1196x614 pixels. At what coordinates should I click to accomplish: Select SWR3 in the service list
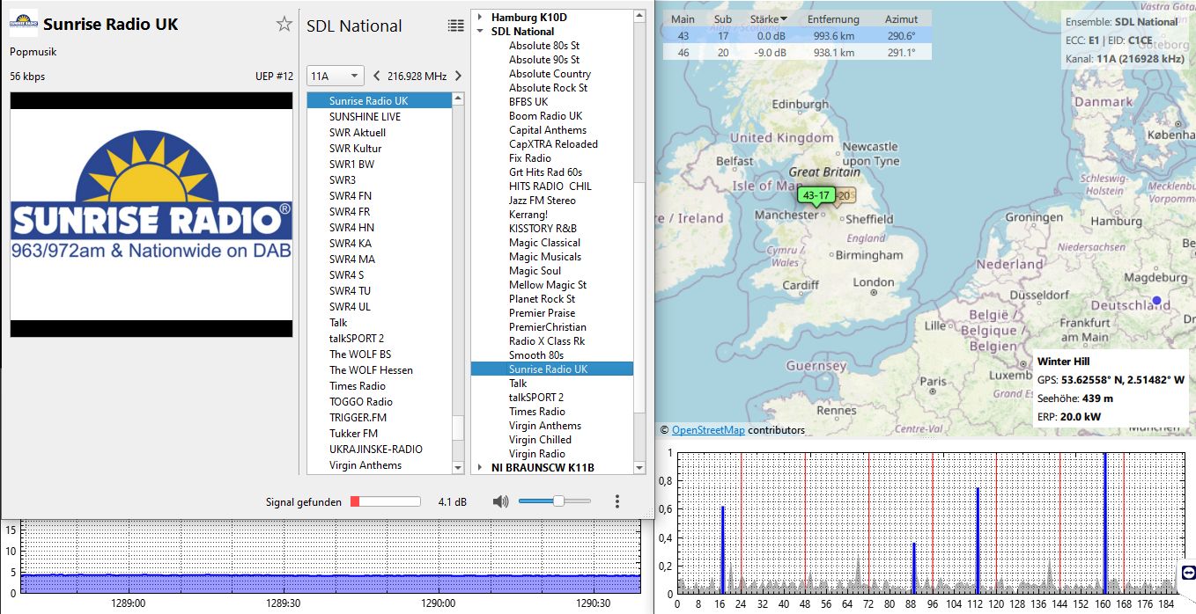point(343,180)
